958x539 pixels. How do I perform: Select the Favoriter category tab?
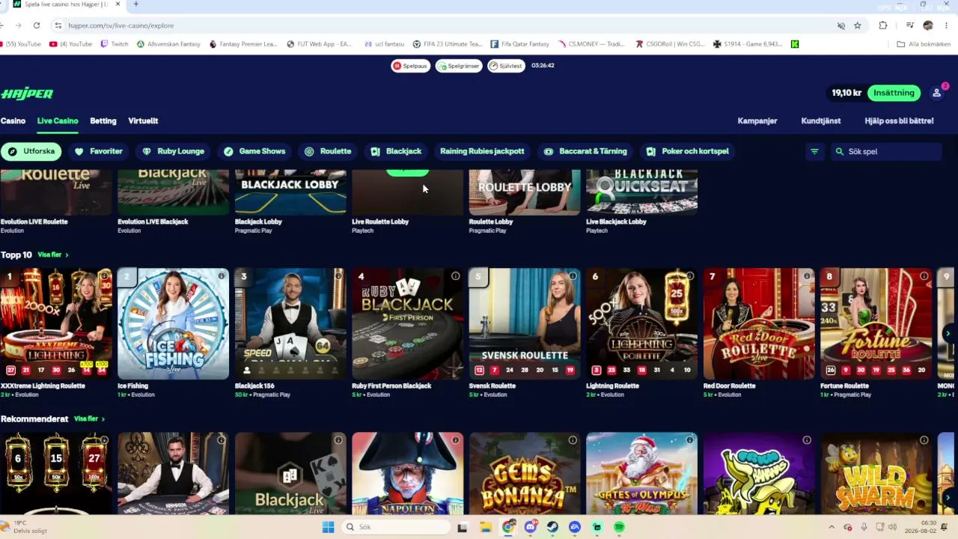98,151
